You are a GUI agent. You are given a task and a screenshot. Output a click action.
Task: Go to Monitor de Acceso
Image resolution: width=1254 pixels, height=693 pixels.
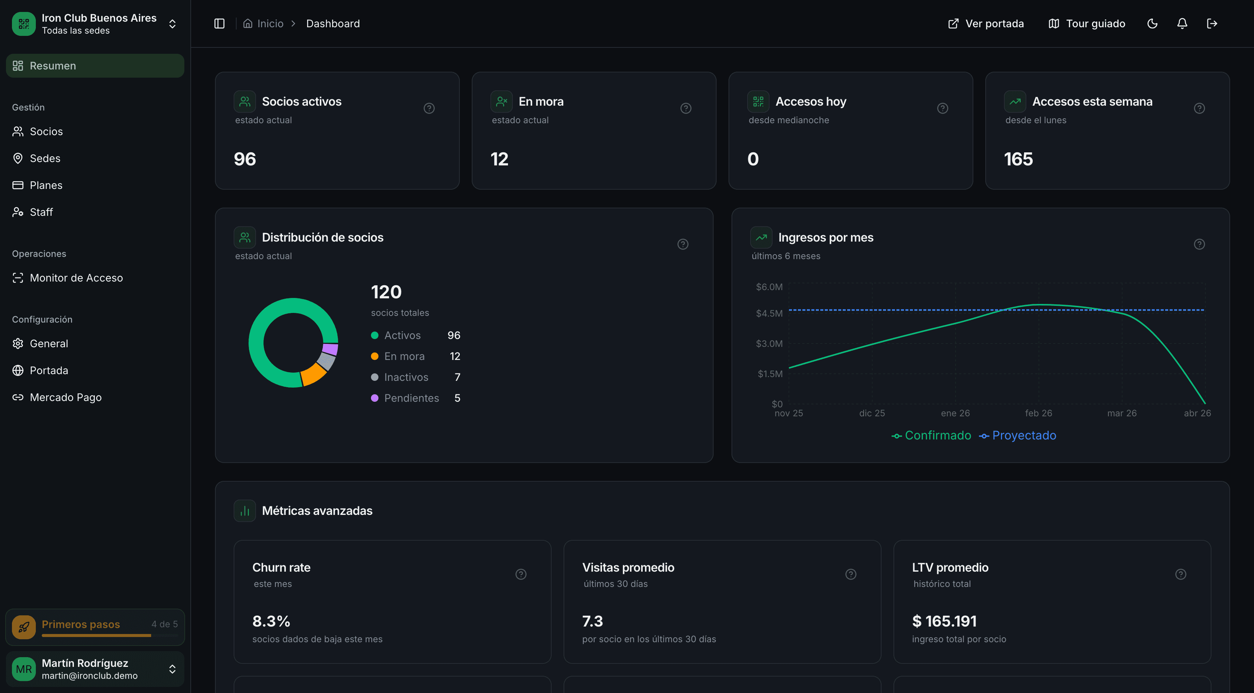(x=76, y=277)
